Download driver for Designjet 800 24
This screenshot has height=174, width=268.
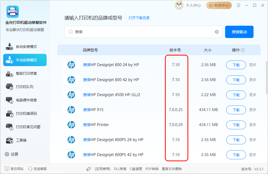[x=236, y=65]
